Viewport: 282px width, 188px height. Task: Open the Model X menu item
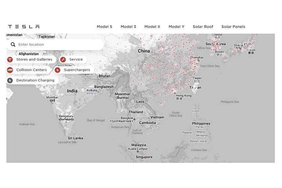tap(152, 27)
